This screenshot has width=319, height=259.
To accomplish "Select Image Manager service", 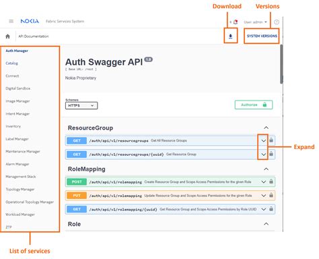I will (17, 101).
